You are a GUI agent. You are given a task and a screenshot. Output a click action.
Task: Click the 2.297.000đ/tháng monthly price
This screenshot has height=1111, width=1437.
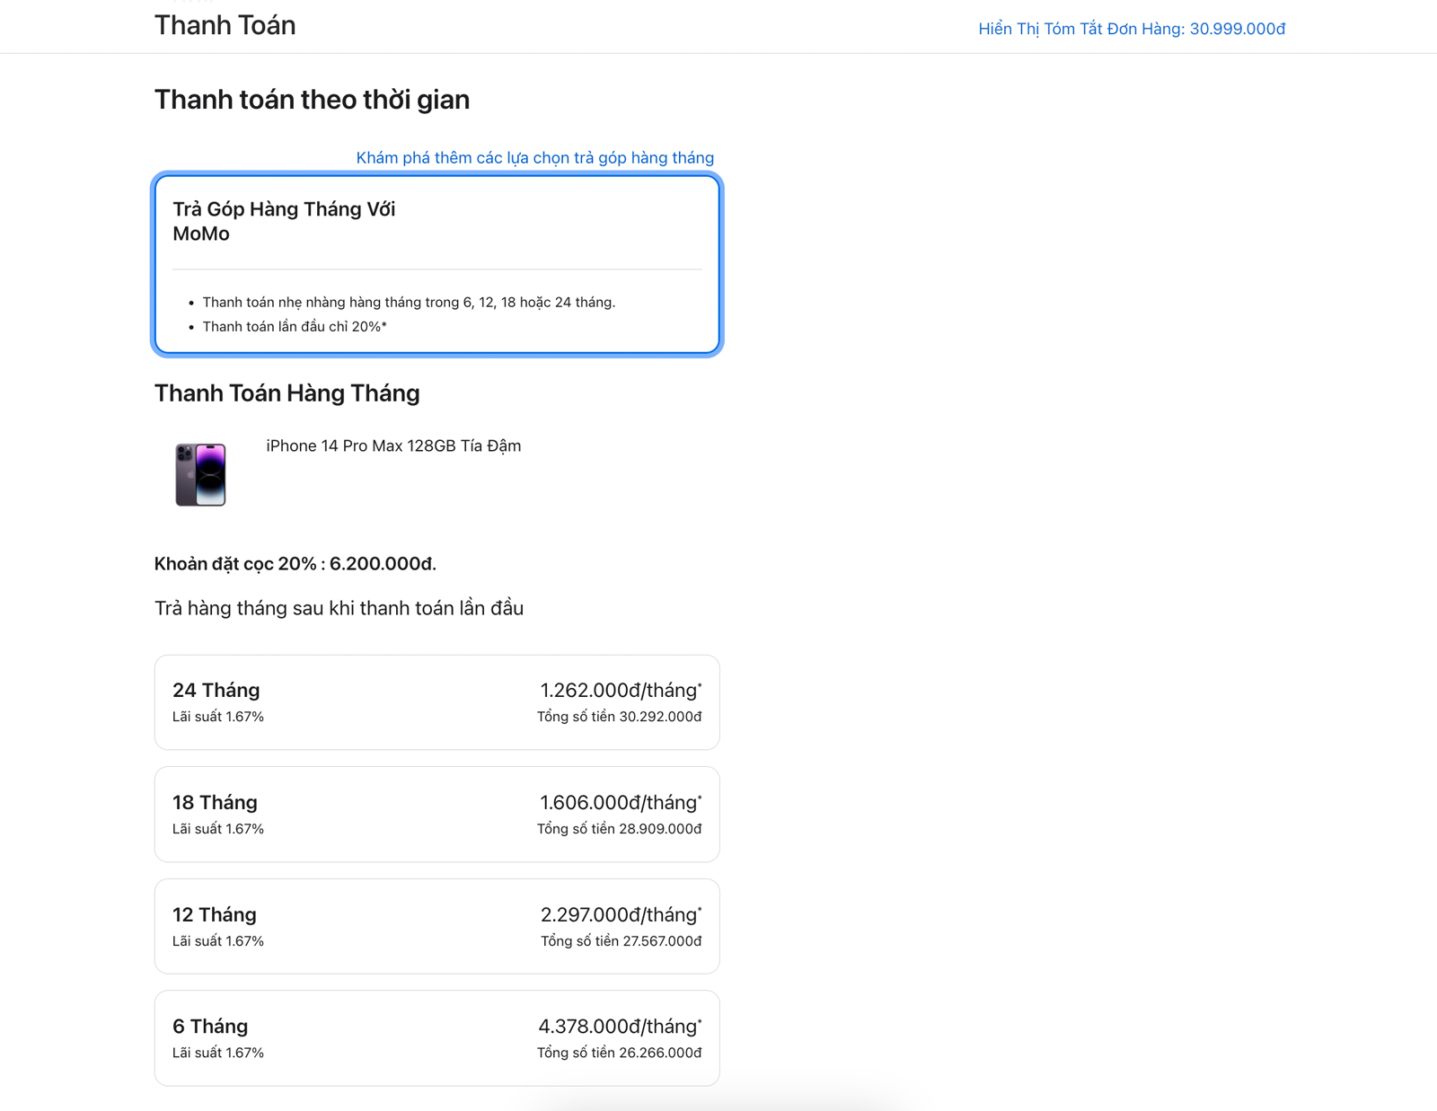click(621, 914)
